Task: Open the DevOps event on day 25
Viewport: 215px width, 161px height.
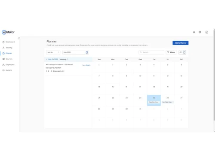Action: tap(154, 102)
